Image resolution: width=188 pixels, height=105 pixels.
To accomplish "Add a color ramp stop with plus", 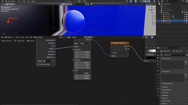I will click(147, 48).
